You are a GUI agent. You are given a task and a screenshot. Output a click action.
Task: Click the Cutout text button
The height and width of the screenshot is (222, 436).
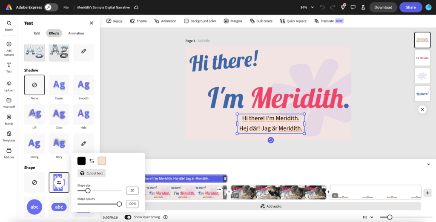pos(92,174)
